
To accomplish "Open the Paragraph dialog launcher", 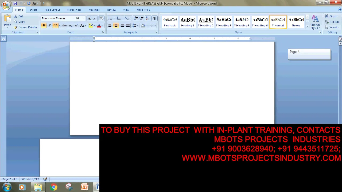I will coord(156,32).
